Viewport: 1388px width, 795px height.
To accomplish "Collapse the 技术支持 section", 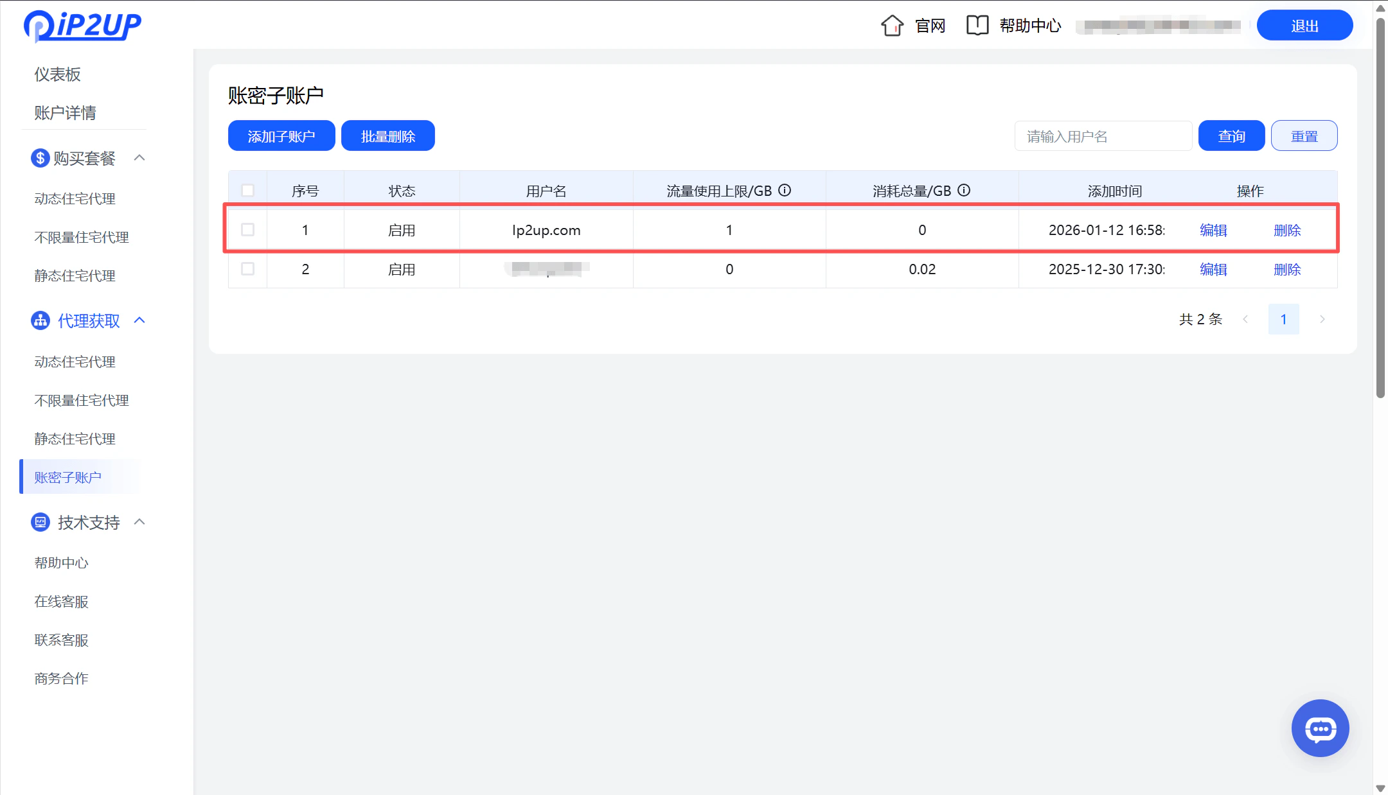I will (x=140, y=522).
